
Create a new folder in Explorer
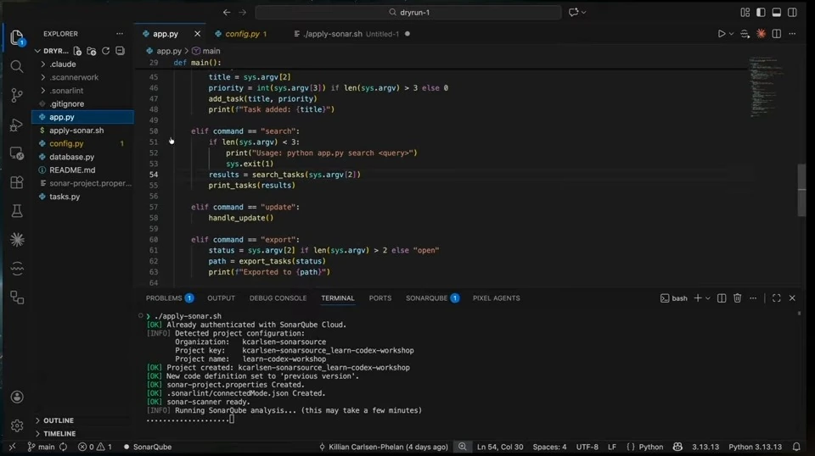coord(92,51)
